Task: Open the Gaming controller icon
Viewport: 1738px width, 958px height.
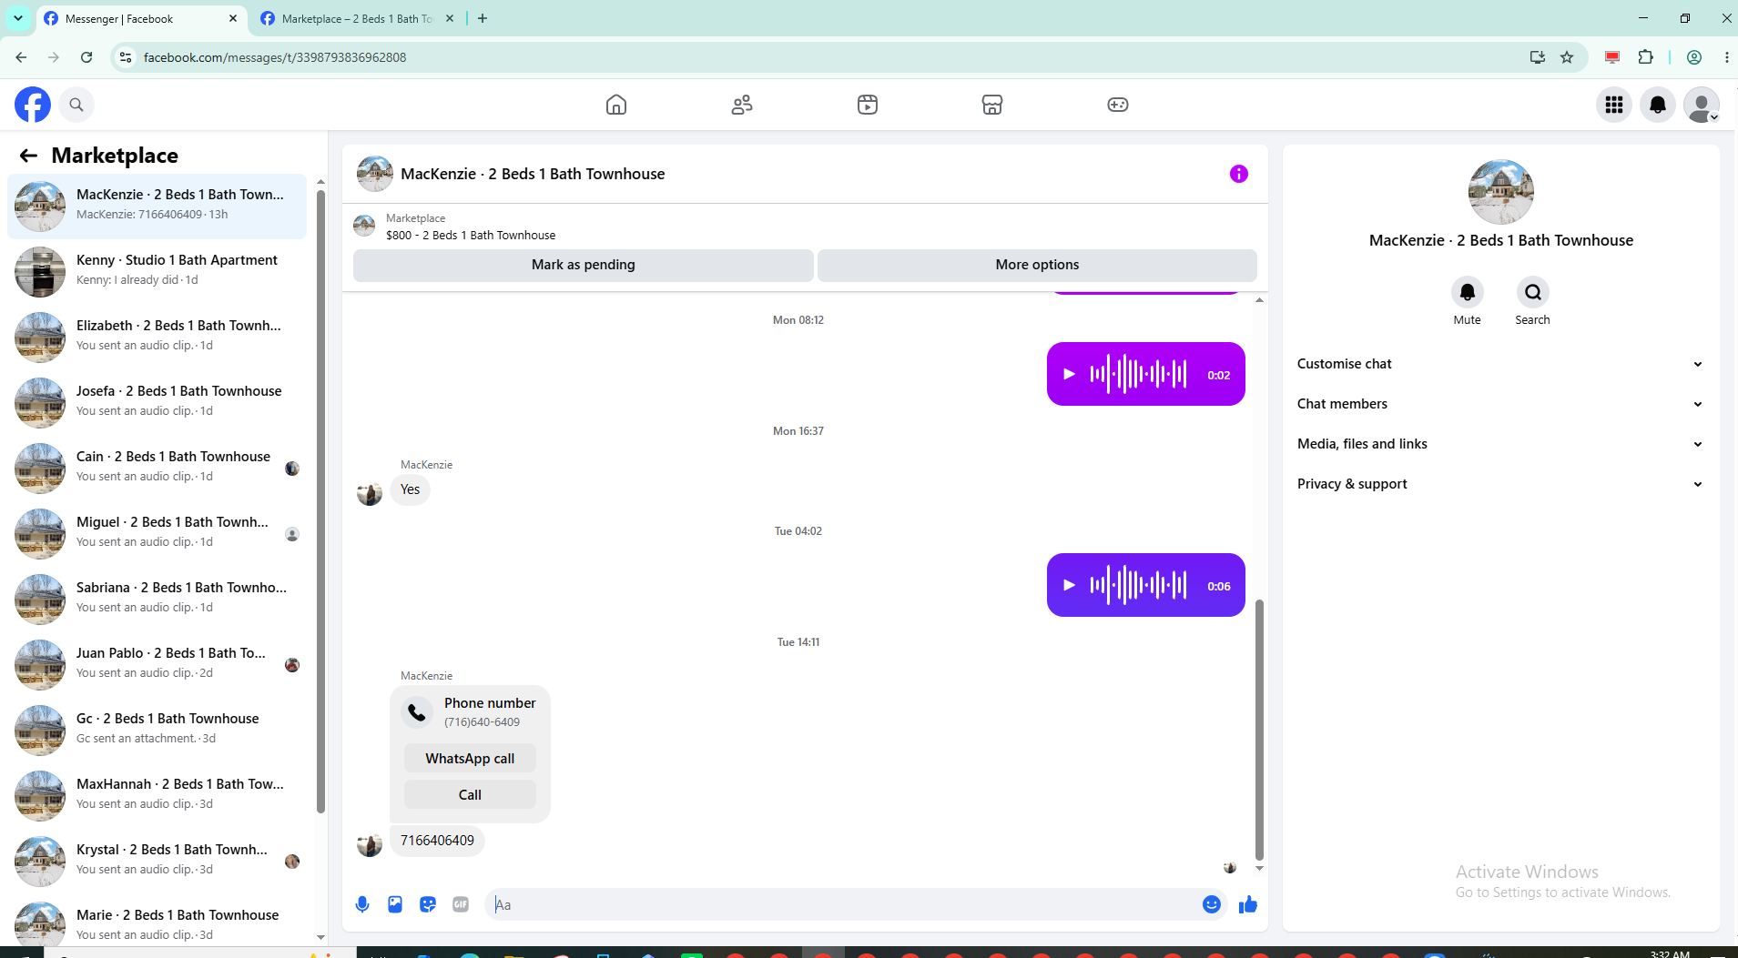Action: pyautogui.click(x=1118, y=105)
